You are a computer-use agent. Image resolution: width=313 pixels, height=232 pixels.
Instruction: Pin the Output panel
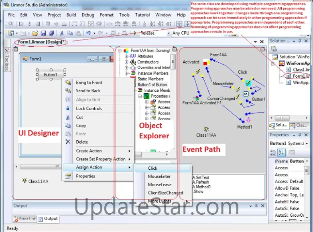coord(256,205)
